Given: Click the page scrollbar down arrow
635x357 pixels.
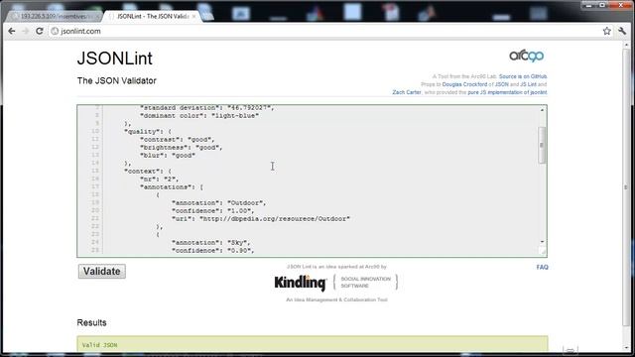Looking at the screenshot, I should coord(627,347).
